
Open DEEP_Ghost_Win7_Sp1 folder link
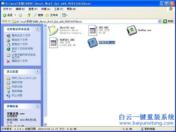pyautogui.click(x=24, y=78)
